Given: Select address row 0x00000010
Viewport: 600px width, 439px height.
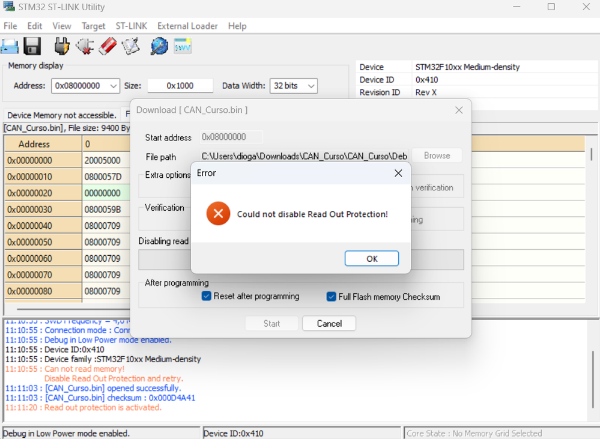Looking at the screenshot, I should tap(43, 177).
